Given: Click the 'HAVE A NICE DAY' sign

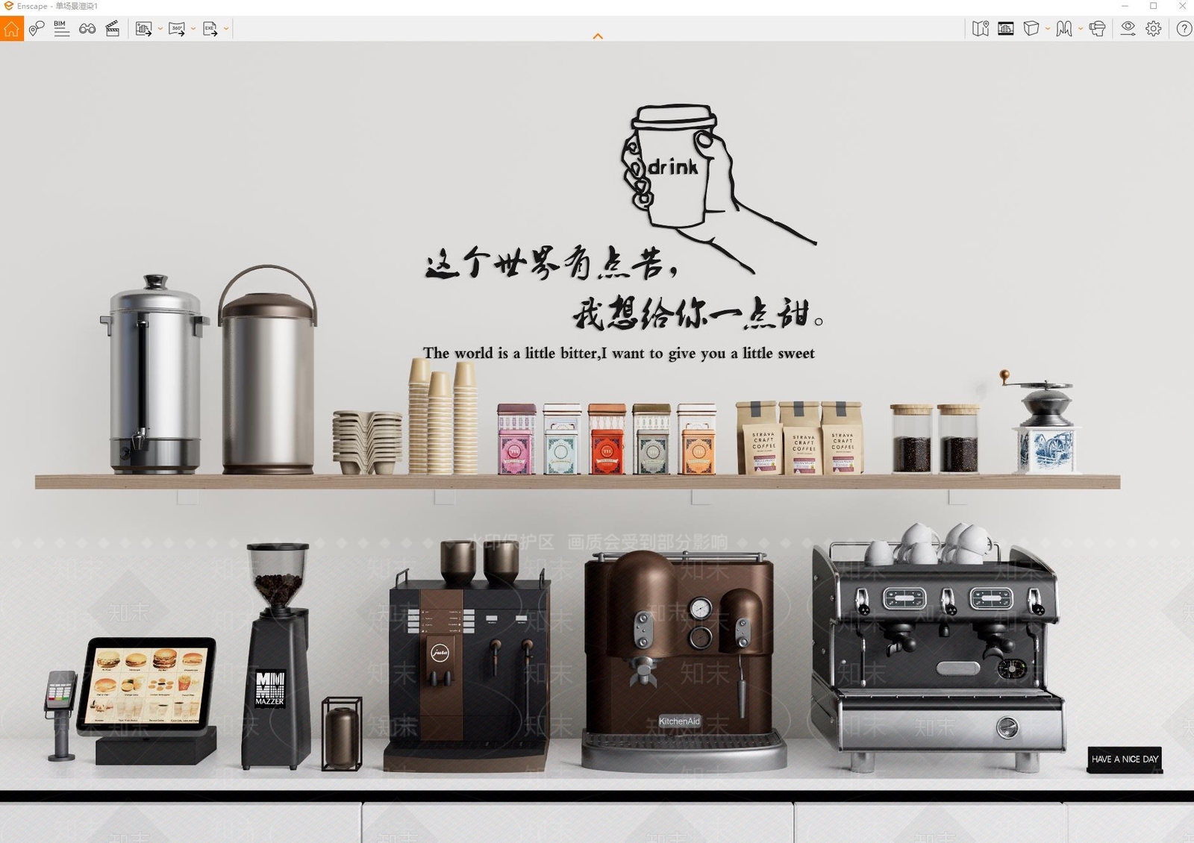Looking at the screenshot, I should pyautogui.click(x=1125, y=759).
